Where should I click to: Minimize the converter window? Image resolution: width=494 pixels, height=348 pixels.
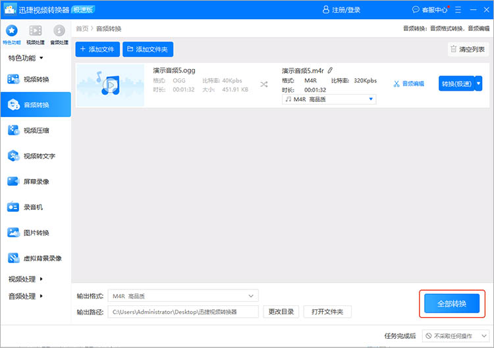[473, 10]
